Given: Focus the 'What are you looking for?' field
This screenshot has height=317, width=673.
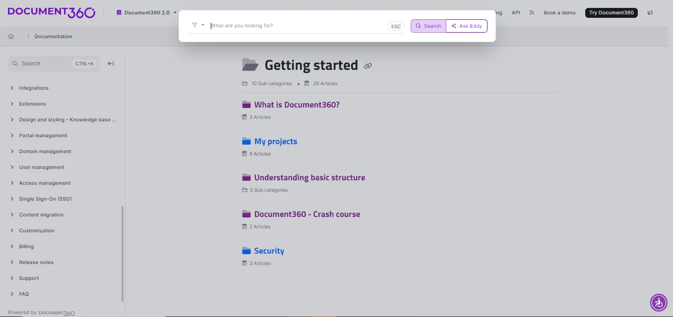Looking at the screenshot, I should coord(298,26).
